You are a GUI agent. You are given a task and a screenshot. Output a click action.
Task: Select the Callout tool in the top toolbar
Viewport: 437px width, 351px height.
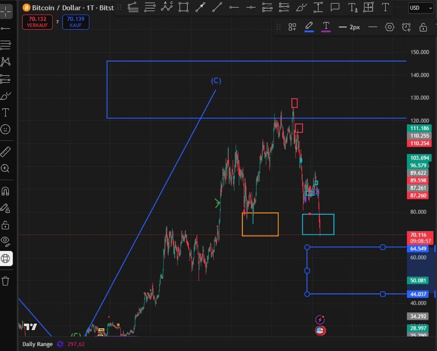coord(335,7)
